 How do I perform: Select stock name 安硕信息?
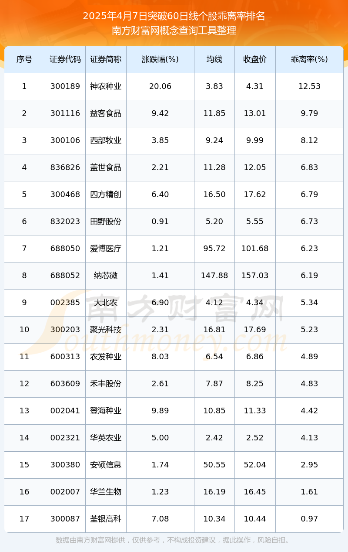(106, 465)
